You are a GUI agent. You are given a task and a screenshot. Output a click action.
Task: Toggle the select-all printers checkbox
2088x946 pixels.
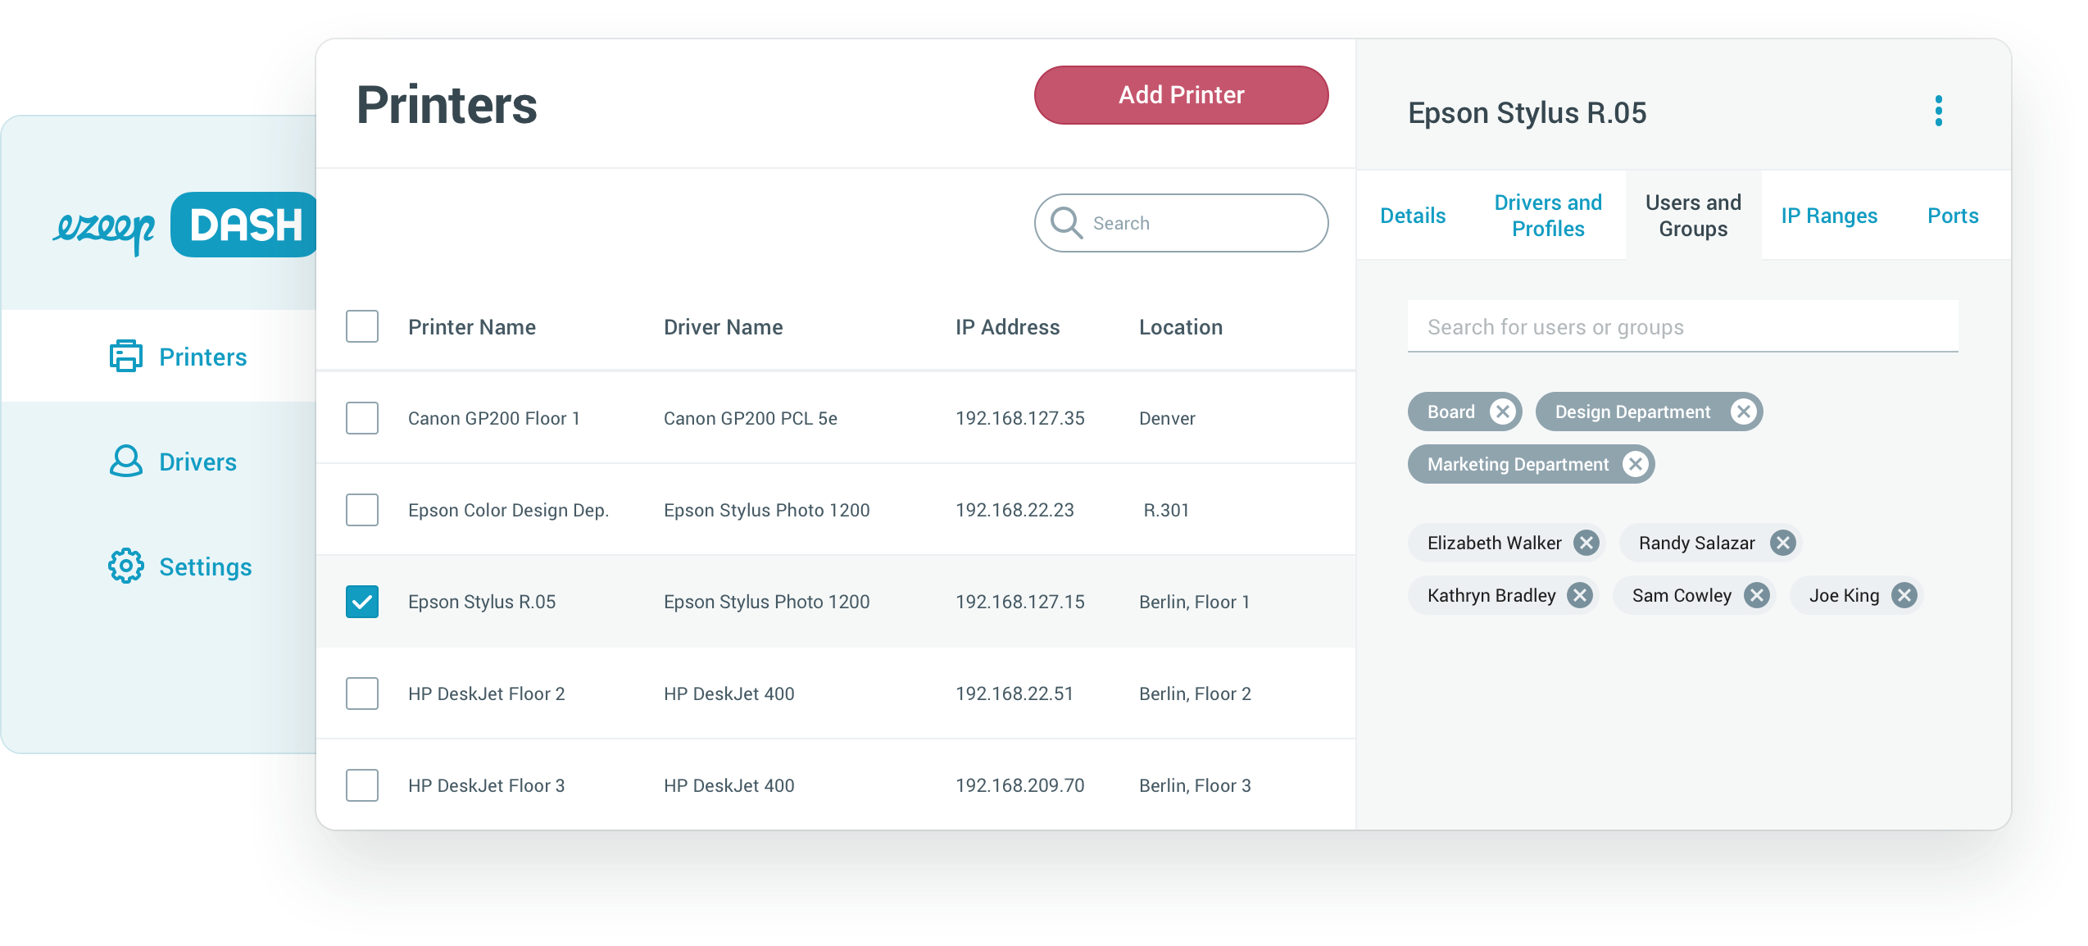(361, 326)
